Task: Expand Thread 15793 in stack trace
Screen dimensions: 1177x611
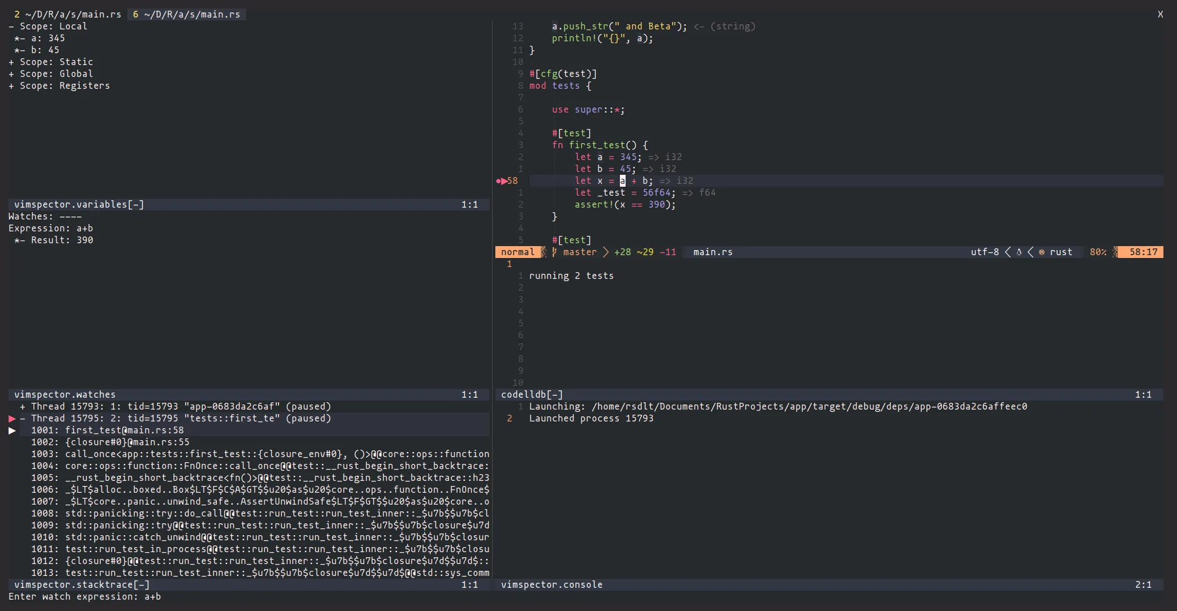Action: coord(23,407)
